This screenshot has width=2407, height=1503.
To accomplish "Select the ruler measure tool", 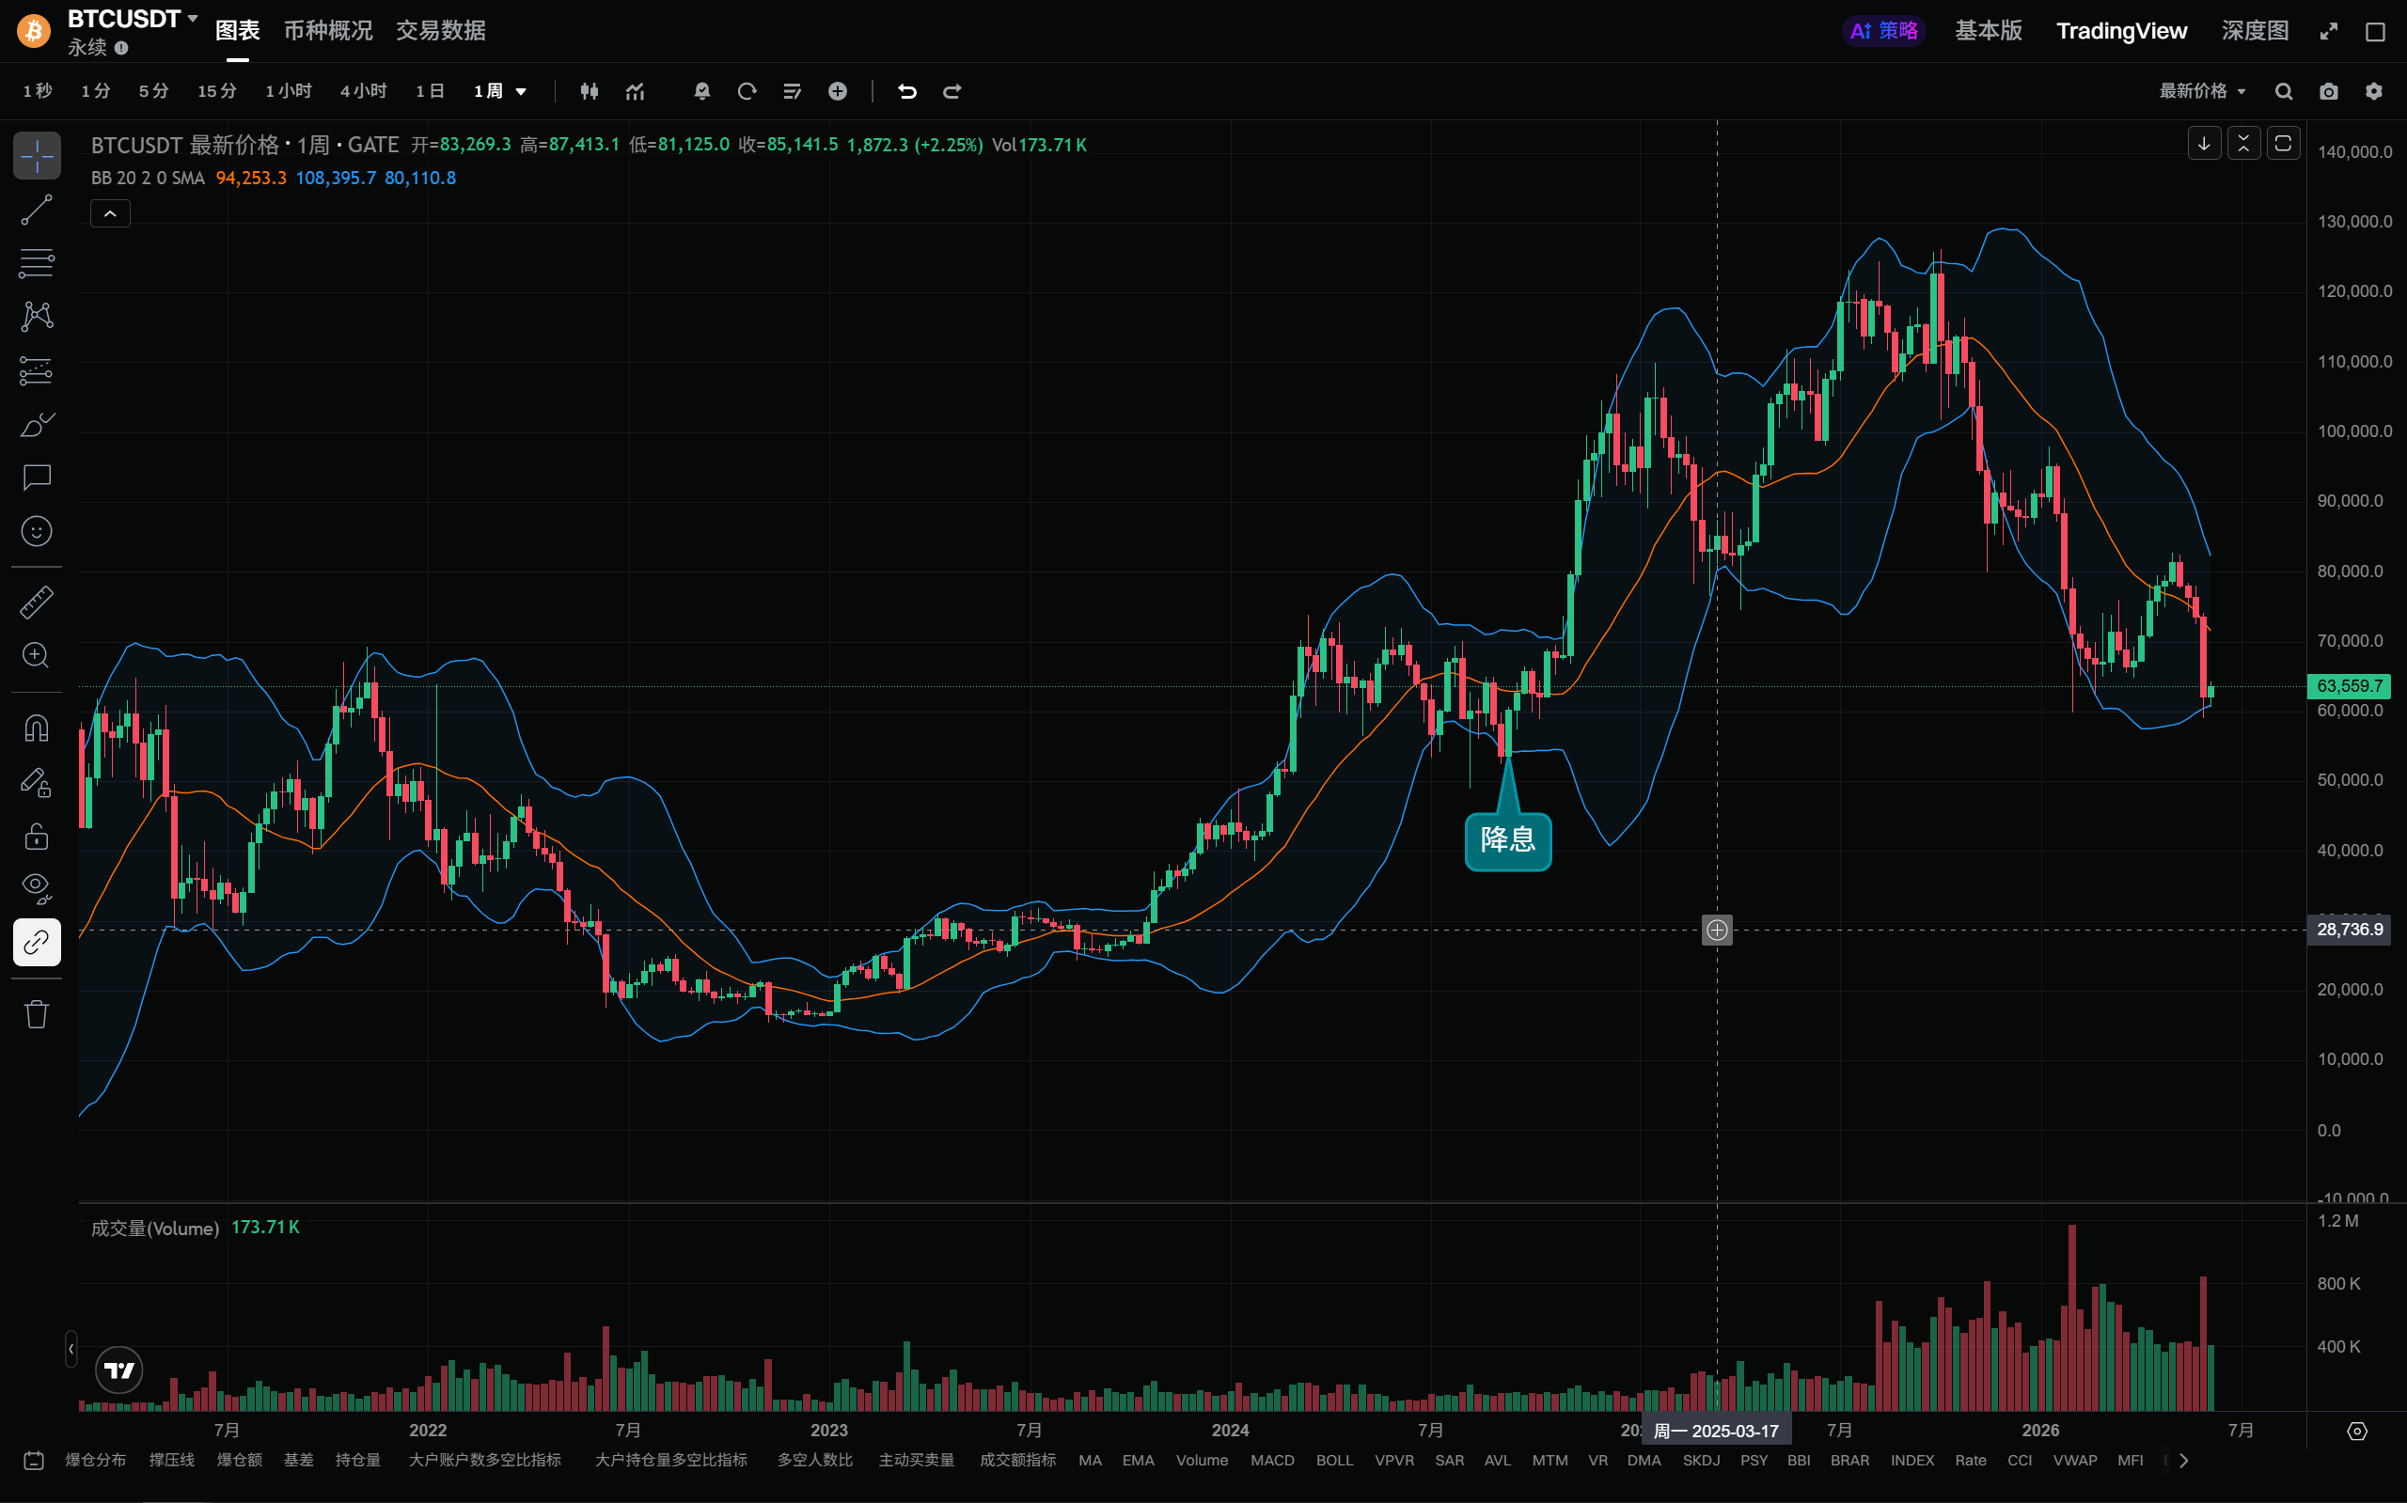I will (x=37, y=602).
